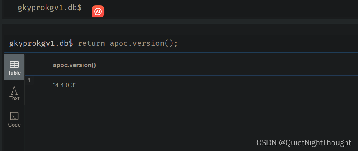Screen dimensions: 358x151
Task: Click the return keyword in the query
Action: pos(91,43)
